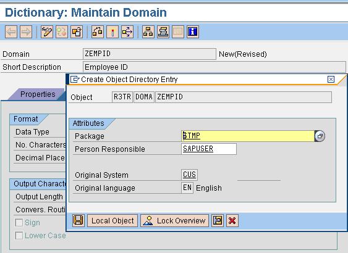Click the save-with-arrow icon in dialog

218,220
